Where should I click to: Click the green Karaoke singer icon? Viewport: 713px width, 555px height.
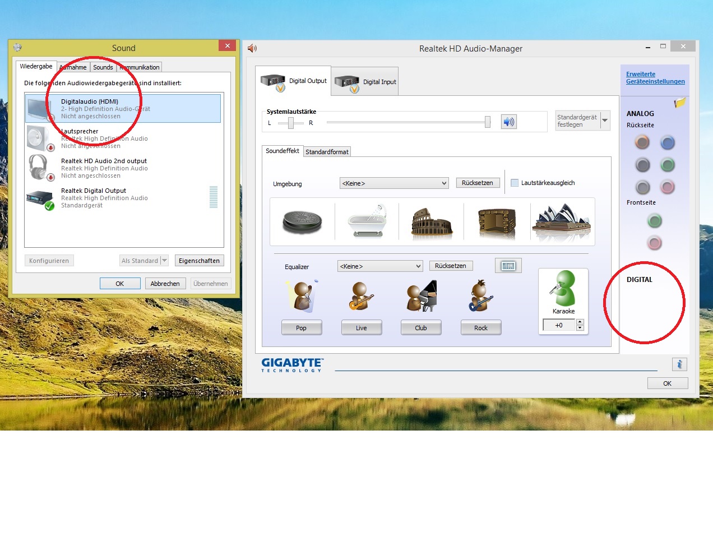pyautogui.click(x=563, y=288)
